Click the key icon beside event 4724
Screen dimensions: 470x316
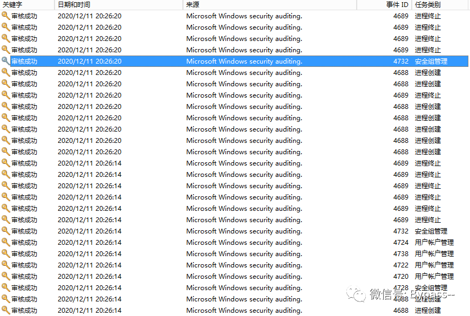(4, 242)
